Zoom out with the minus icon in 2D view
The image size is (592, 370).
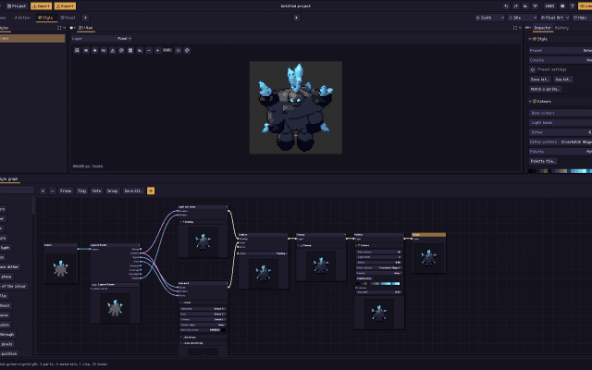point(149,50)
